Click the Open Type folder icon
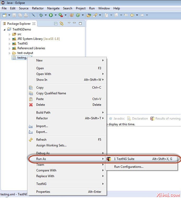The width and height of the screenshot is (181, 198). pyautogui.click(x=89, y=15)
